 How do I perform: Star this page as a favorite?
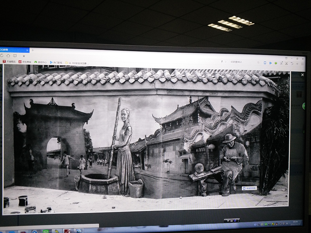[x=23, y=56]
